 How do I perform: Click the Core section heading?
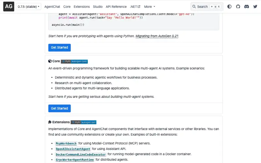click(x=56, y=61)
